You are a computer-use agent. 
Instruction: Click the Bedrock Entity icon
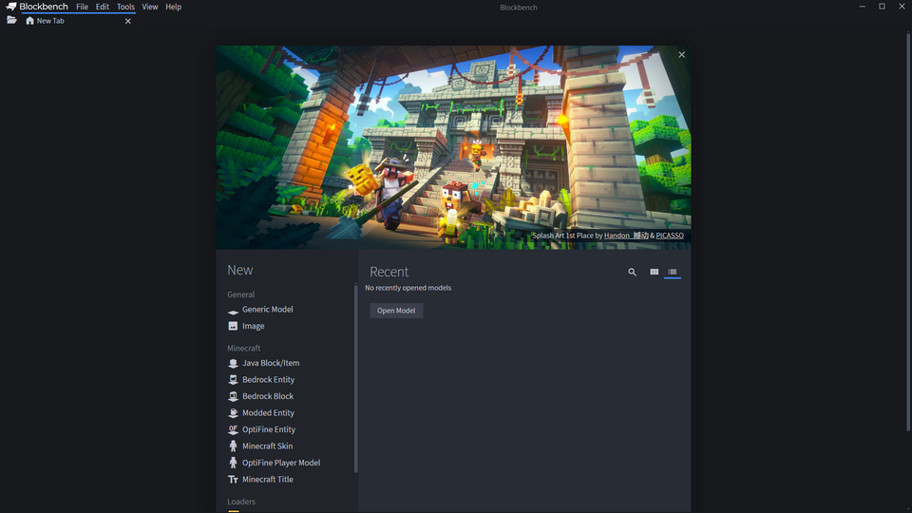tap(234, 380)
